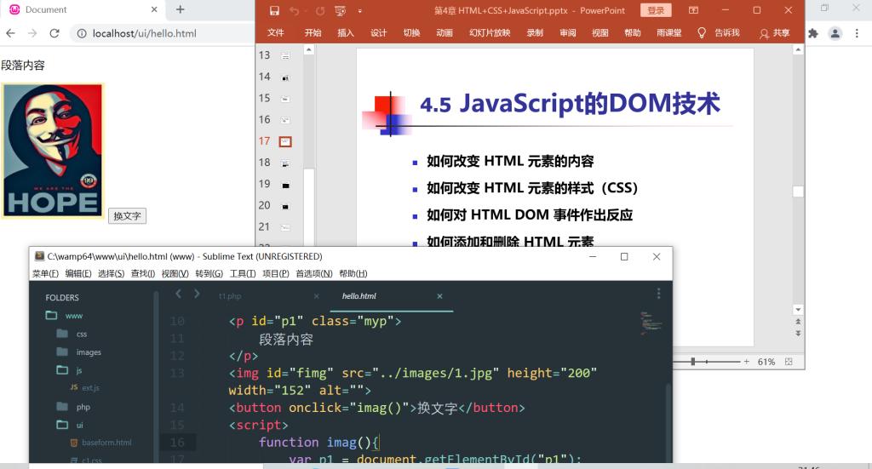Open the Quick Access Toolbar customize dropdown
This screenshot has height=469, width=872.
[360, 11]
